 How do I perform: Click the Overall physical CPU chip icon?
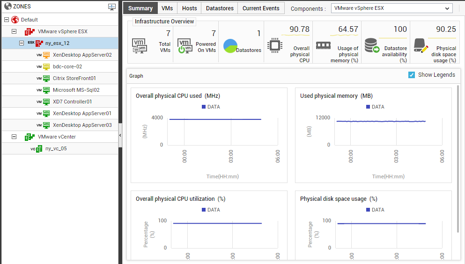tap(274, 45)
